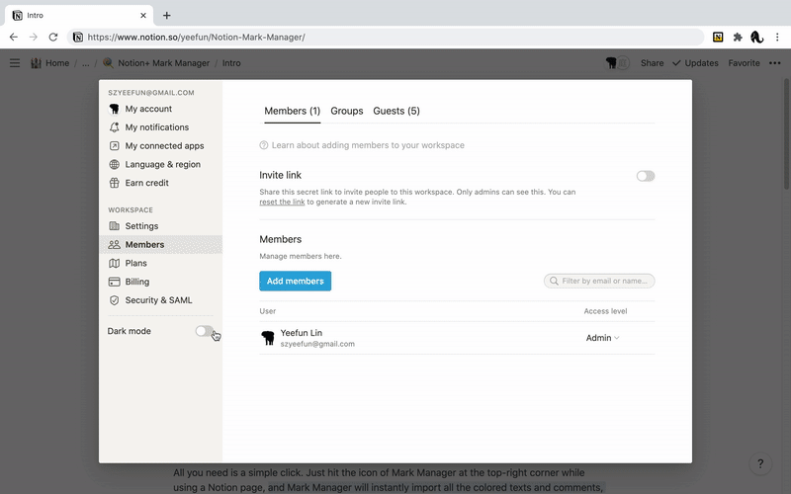Click the gift icon for Earn credit
791x494 pixels.
(115, 183)
